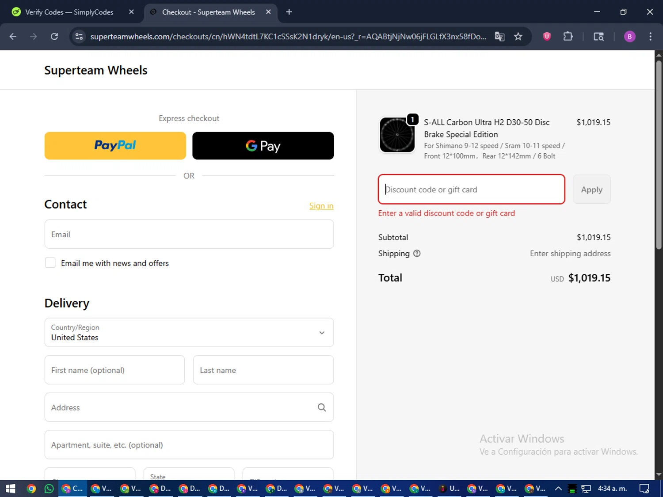Open the taskbar window labeled U...
Image resolution: width=663 pixels, height=497 pixels.
(450, 489)
